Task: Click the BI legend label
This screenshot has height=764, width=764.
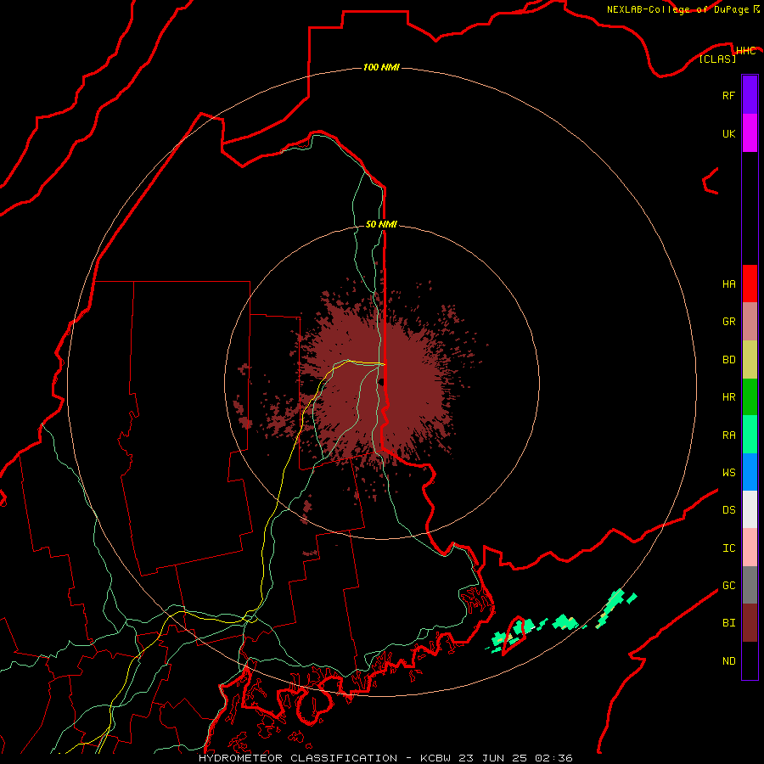Action: coord(728,623)
